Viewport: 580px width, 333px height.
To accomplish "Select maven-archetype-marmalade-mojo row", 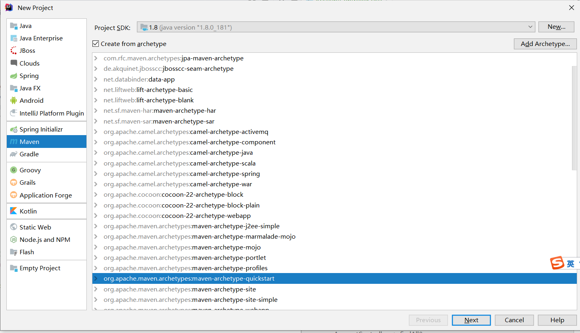I will (334, 237).
